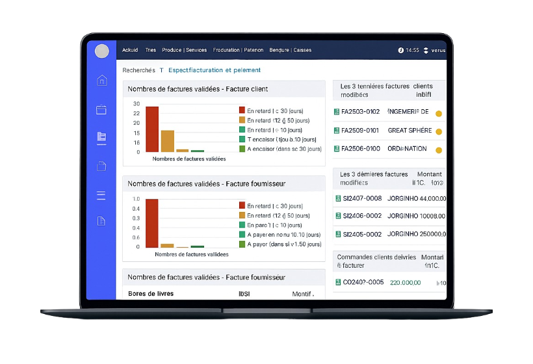Click the yellow status dot for GREAT SPHÈRE
Viewport: 533px width, 364px height.
click(x=439, y=132)
